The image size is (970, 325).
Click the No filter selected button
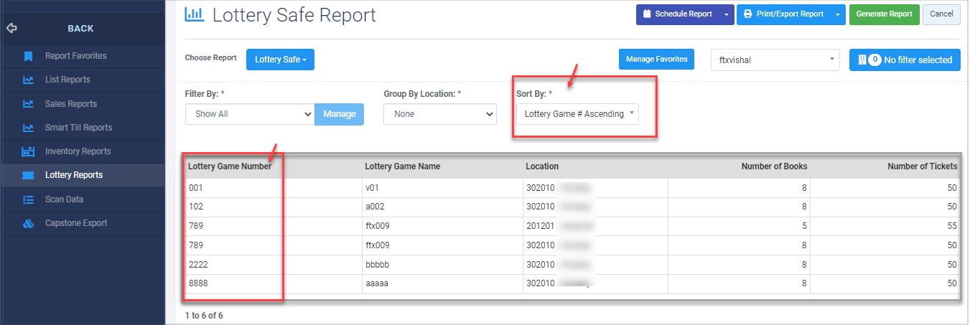pyautogui.click(x=905, y=60)
